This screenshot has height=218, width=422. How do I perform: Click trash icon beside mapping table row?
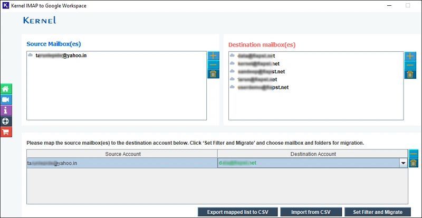tap(414, 163)
